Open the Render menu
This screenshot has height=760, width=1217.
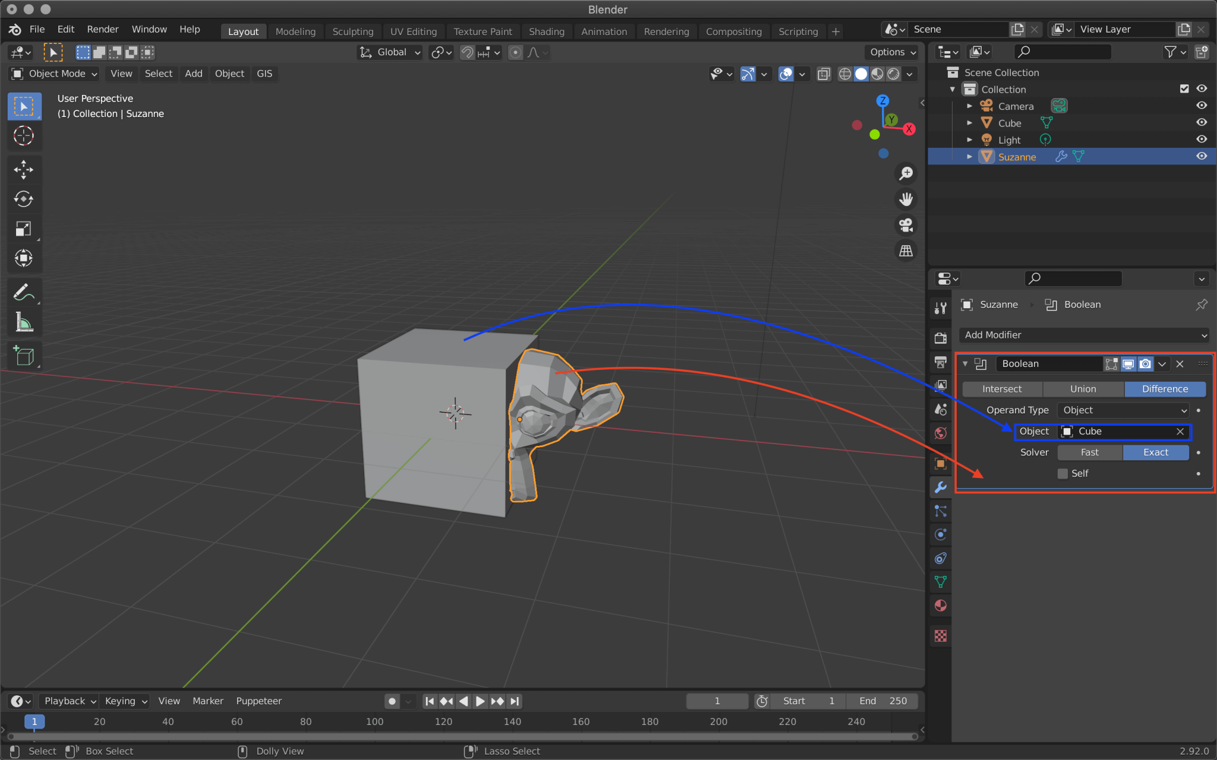tap(102, 29)
